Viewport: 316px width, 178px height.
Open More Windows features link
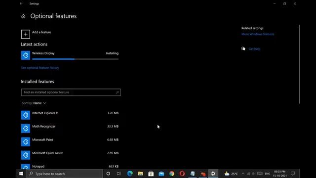[258, 34]
